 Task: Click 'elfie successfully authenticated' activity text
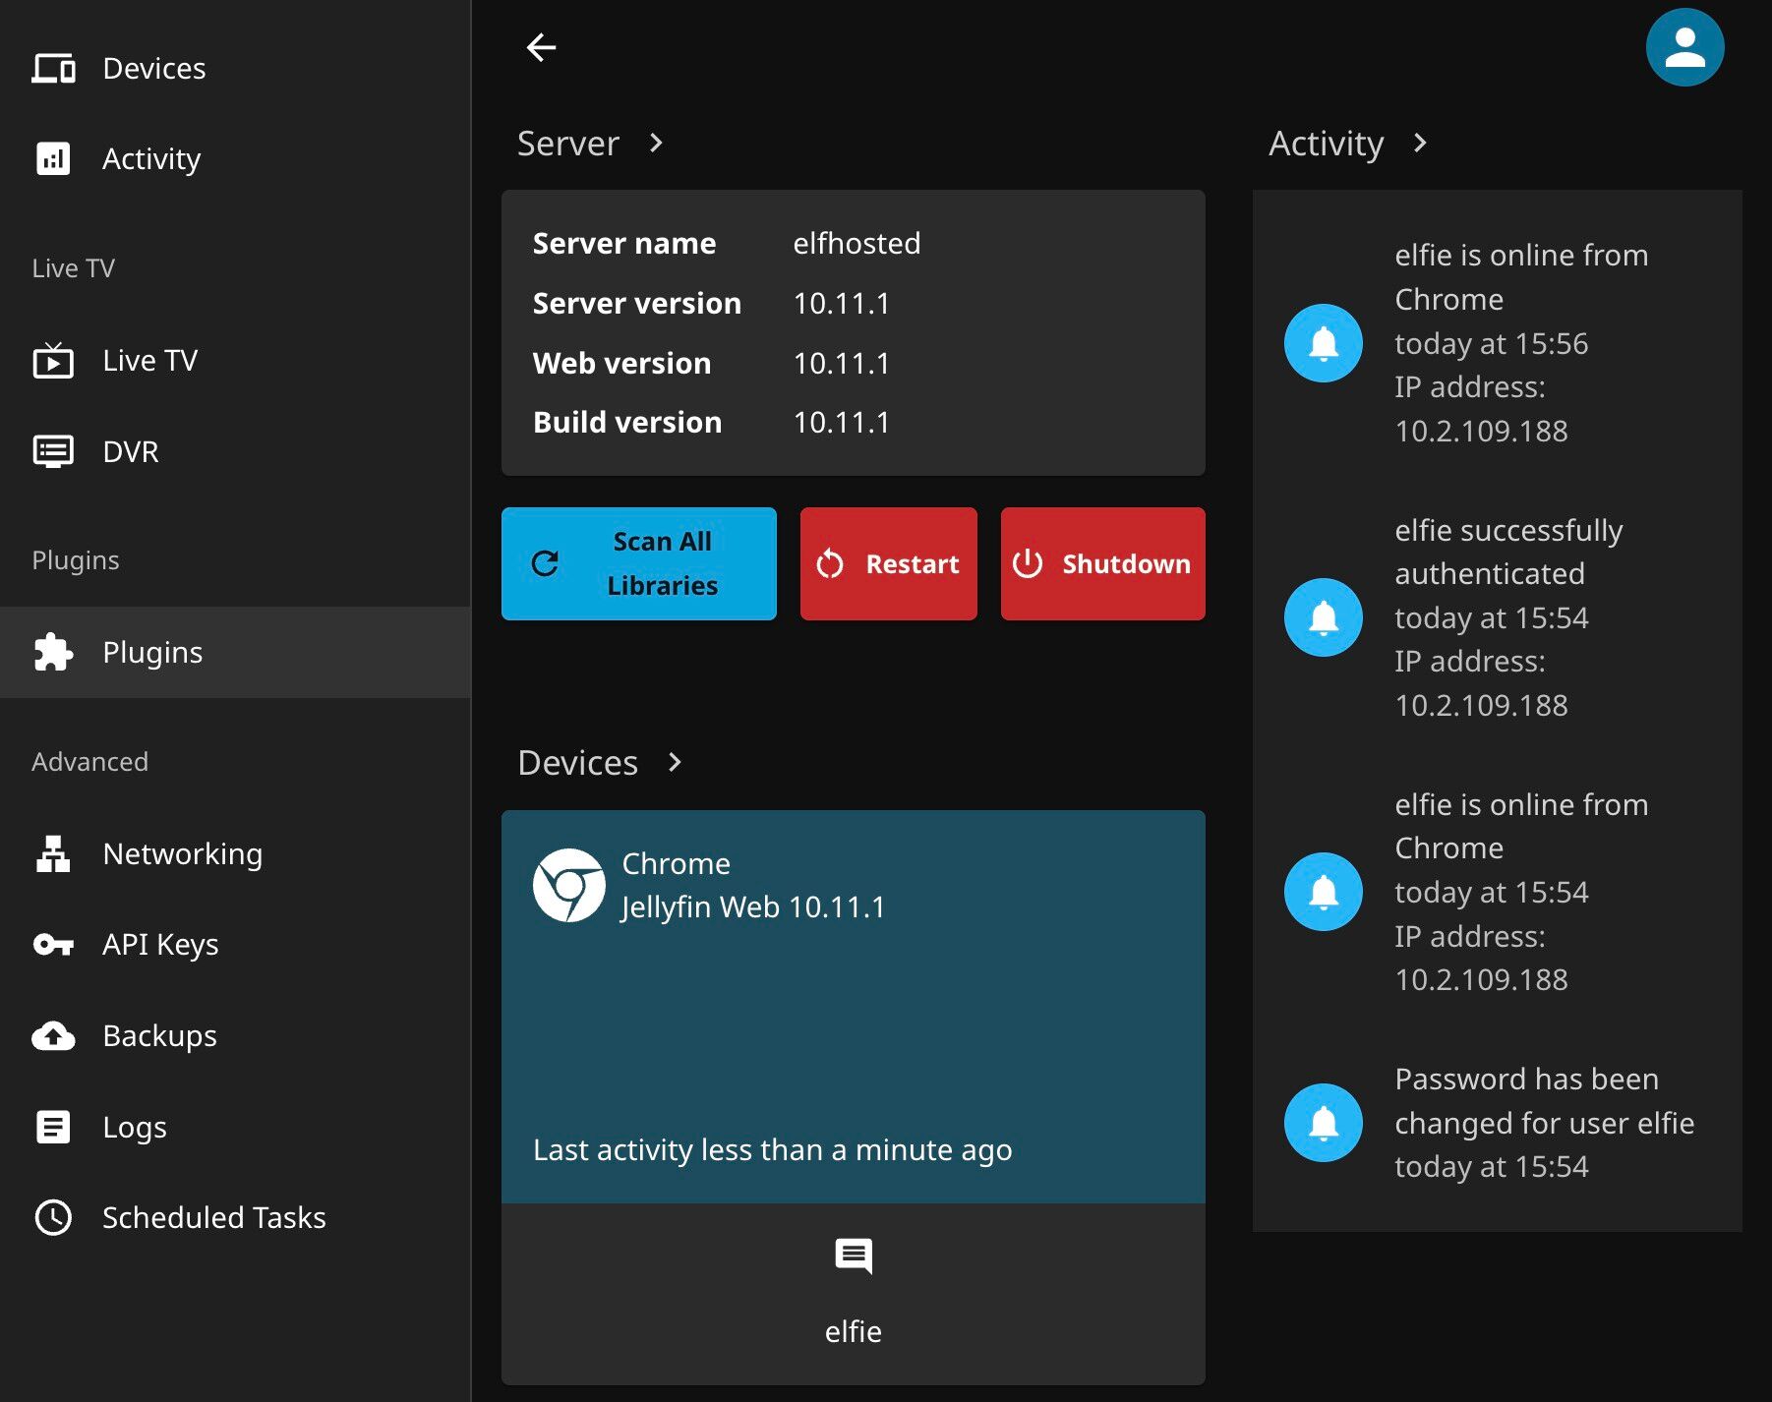pos(1508,552)
